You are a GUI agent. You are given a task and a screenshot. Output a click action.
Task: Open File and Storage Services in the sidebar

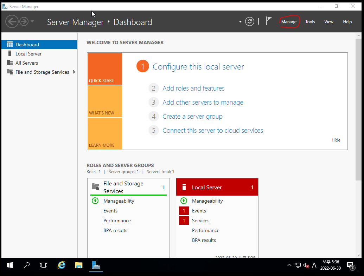pyautogui.click(x=39, y=72)
